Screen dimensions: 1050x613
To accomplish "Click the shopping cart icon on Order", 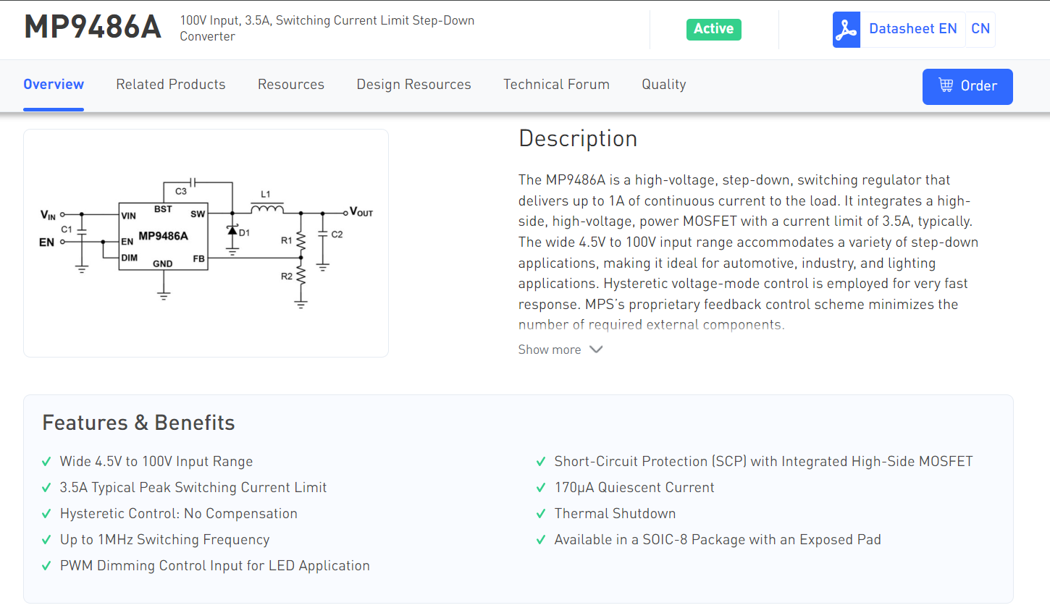I will 946,85.
